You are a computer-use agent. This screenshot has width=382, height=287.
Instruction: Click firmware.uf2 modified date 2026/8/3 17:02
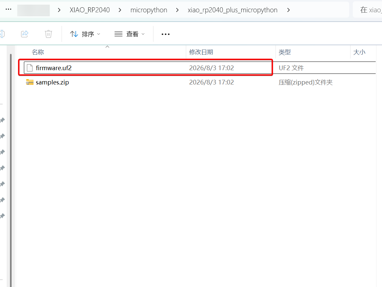(x=211, y=68)
